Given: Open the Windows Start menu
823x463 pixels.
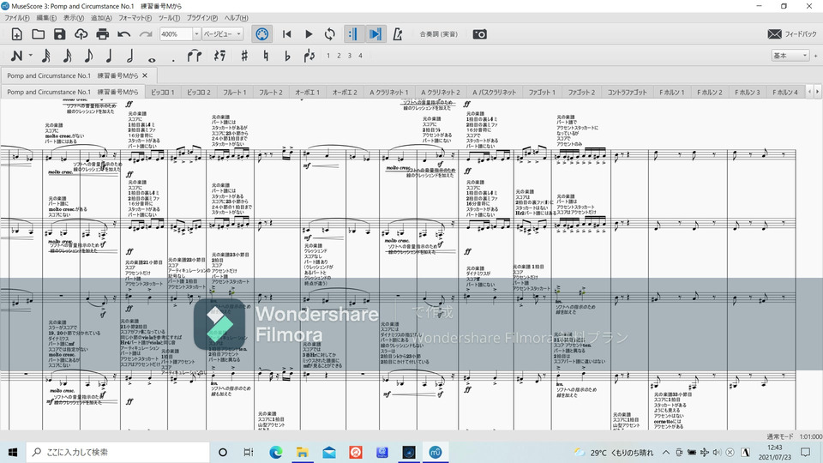Looking at the screenshot, I should click(x=13, y=452).
